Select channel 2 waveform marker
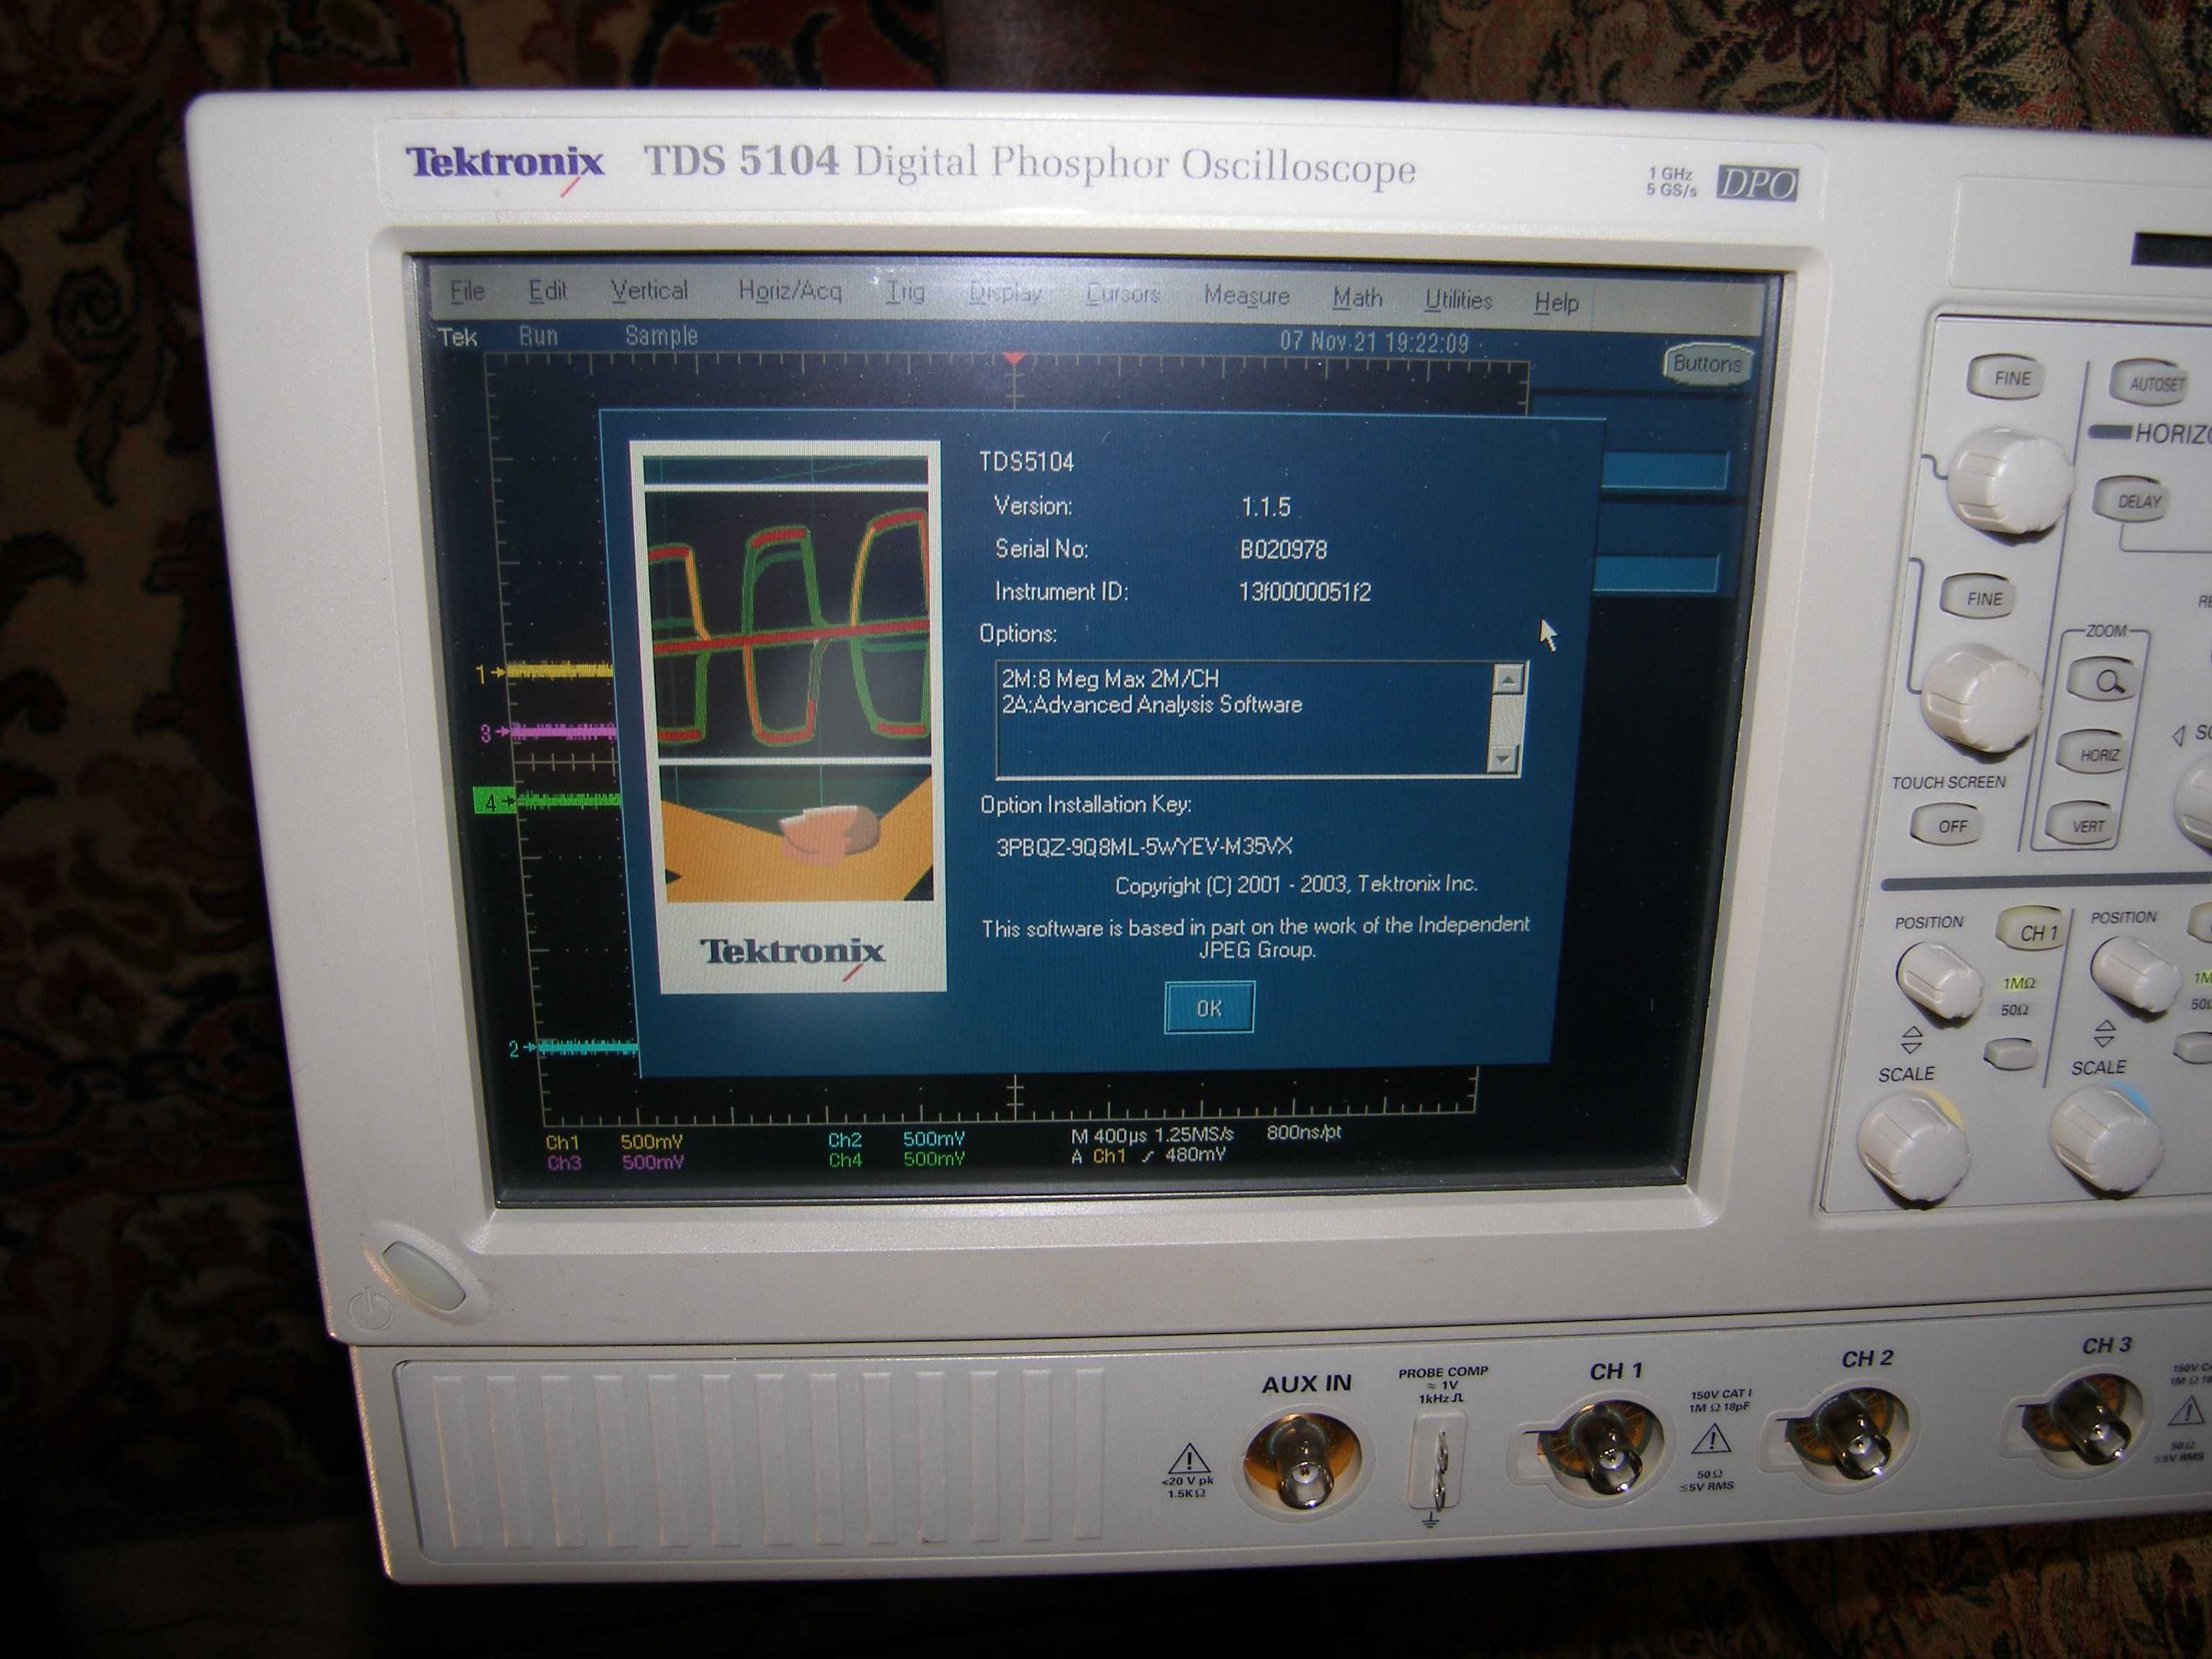This screenshot has height=1659, width=2212. tap(522, 1048)
